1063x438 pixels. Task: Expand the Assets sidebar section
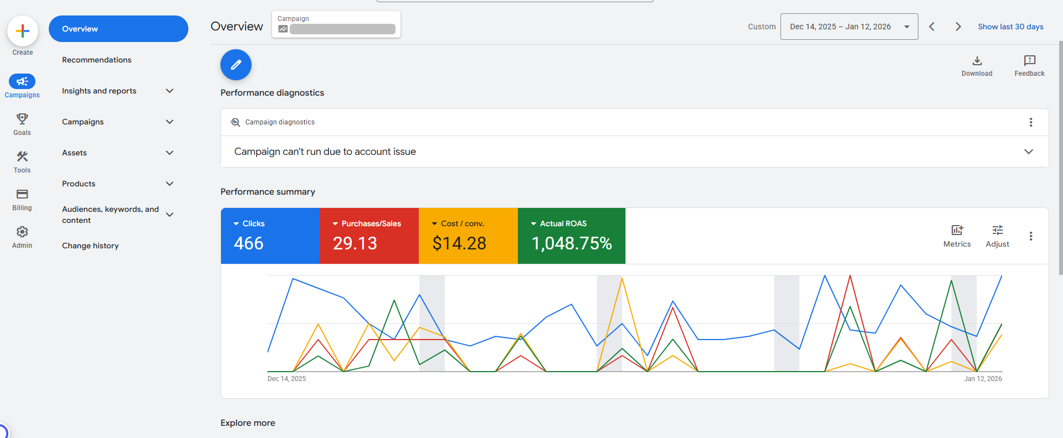pyautogui.click(x=170, y=153)
